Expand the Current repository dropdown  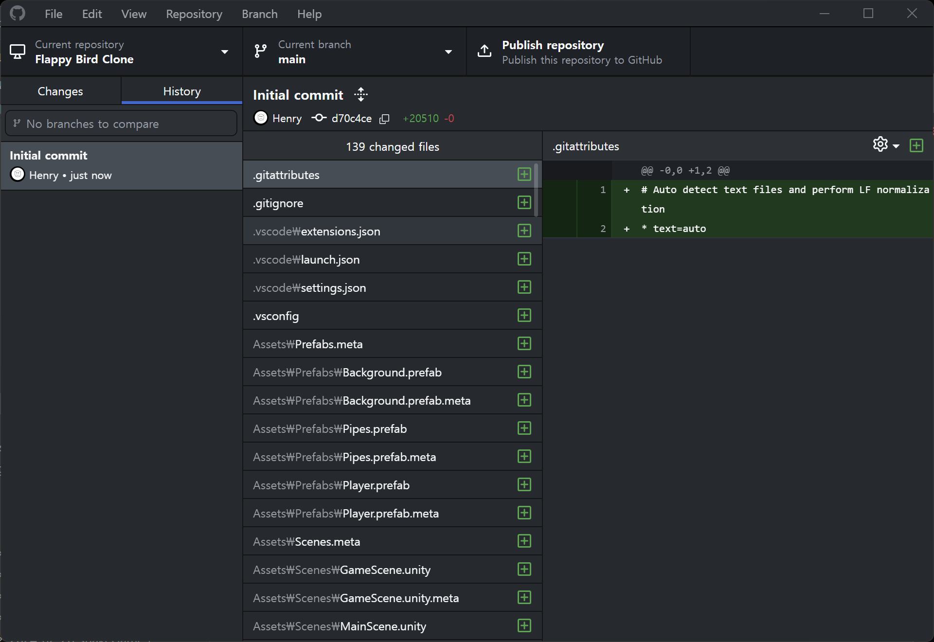tap(224, 52)
